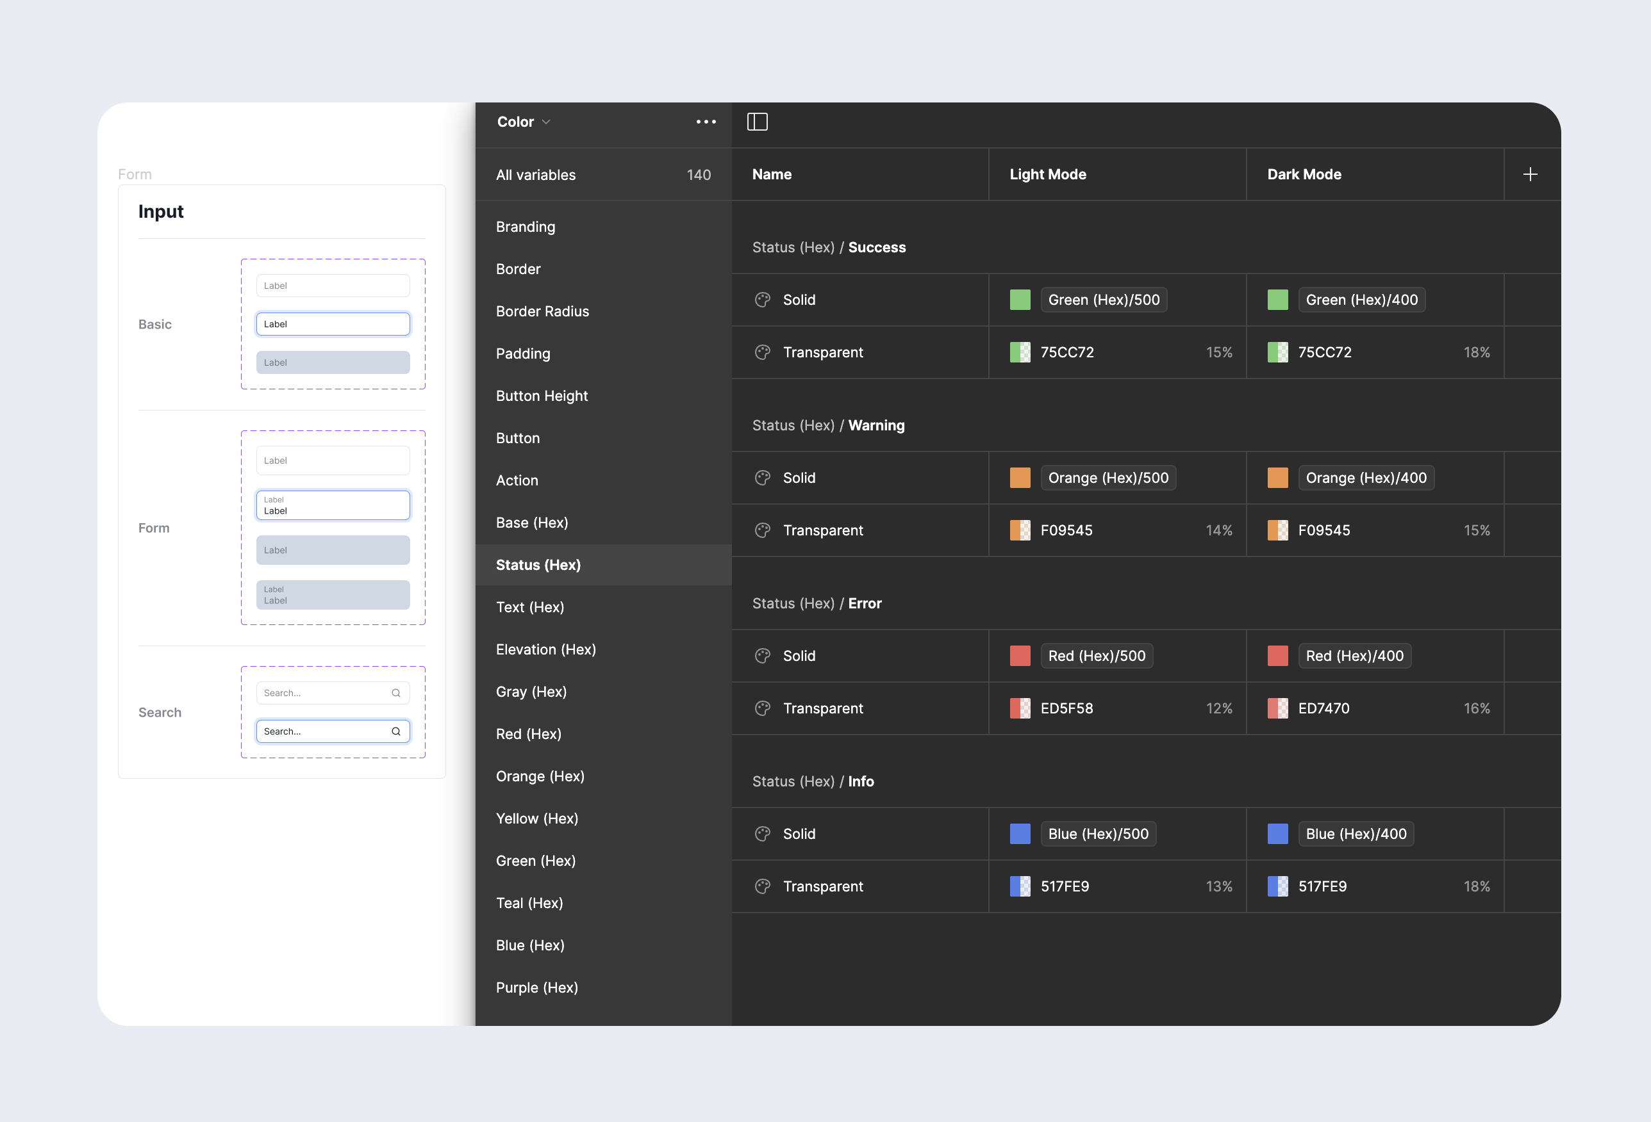Expand the Color collection dropdown

524,122
